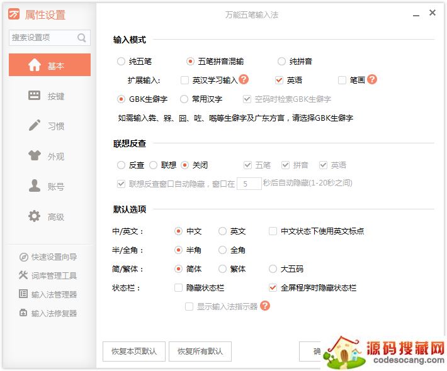Viewport: 447px width, 371px height.
Task: Click help icon next to 显示输入法指示器
Action: click(265, 306)
